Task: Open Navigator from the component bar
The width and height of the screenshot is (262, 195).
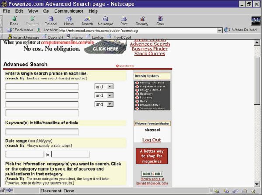Action: 217,191
